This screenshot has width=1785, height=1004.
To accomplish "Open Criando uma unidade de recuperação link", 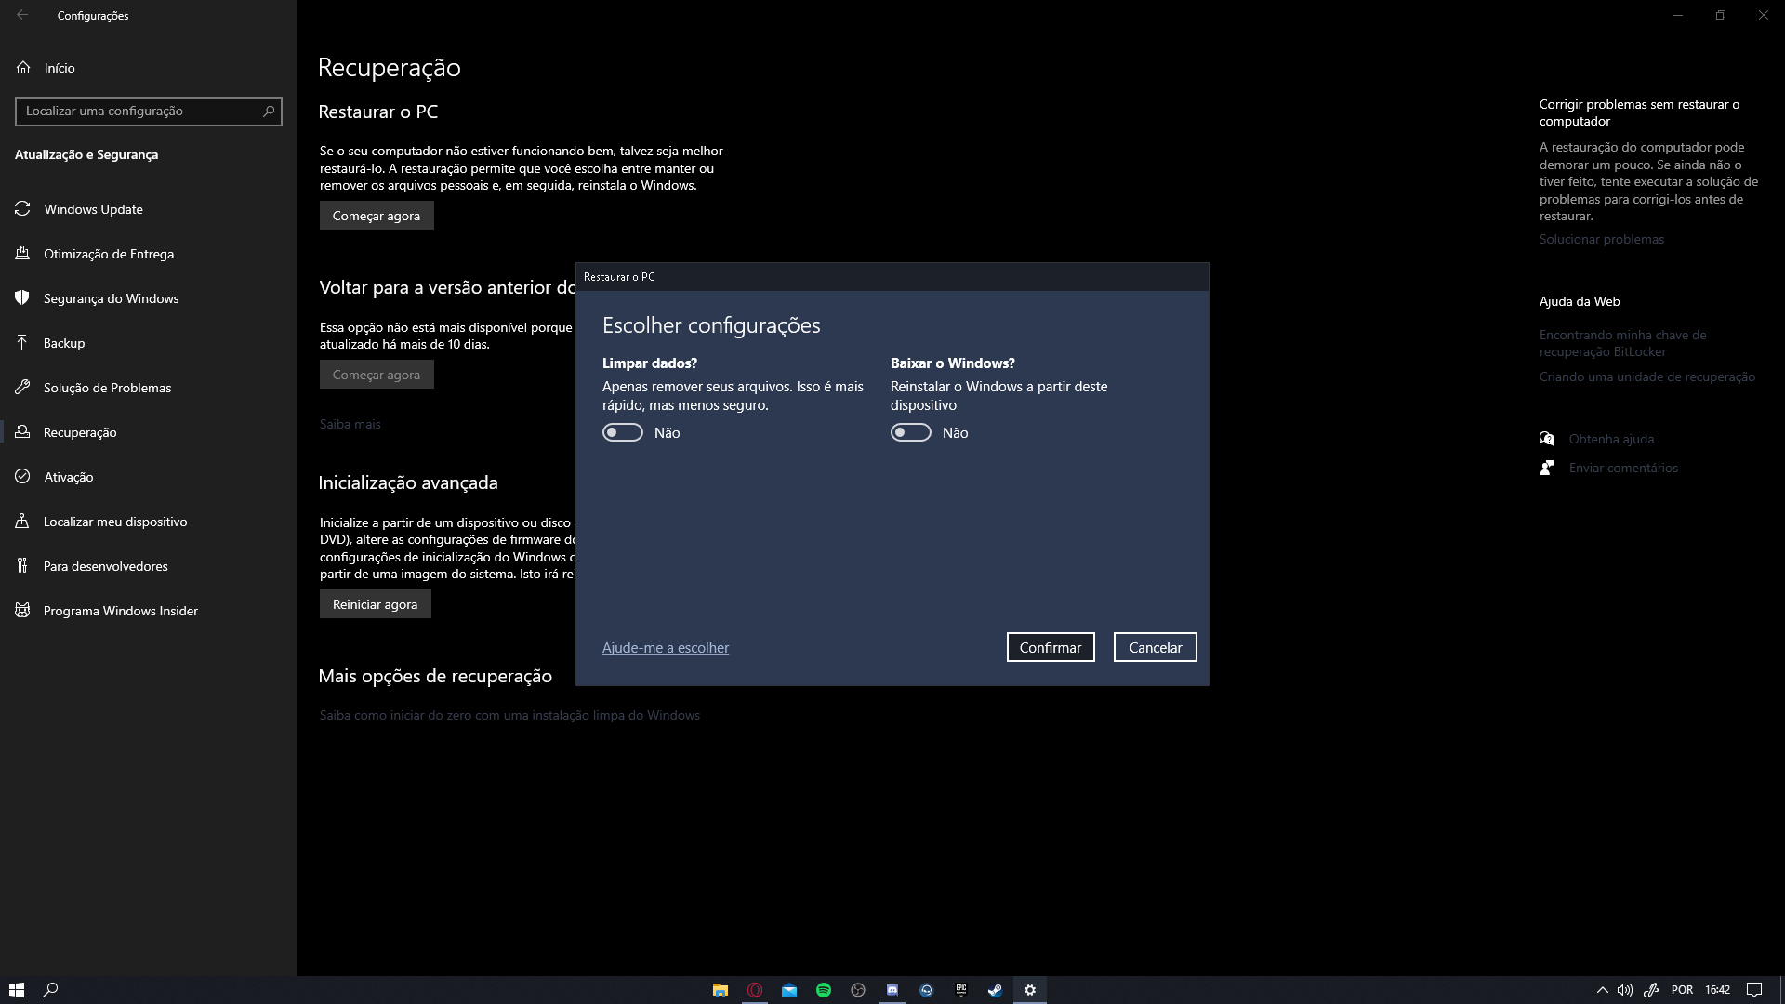I will [1647, 377].
